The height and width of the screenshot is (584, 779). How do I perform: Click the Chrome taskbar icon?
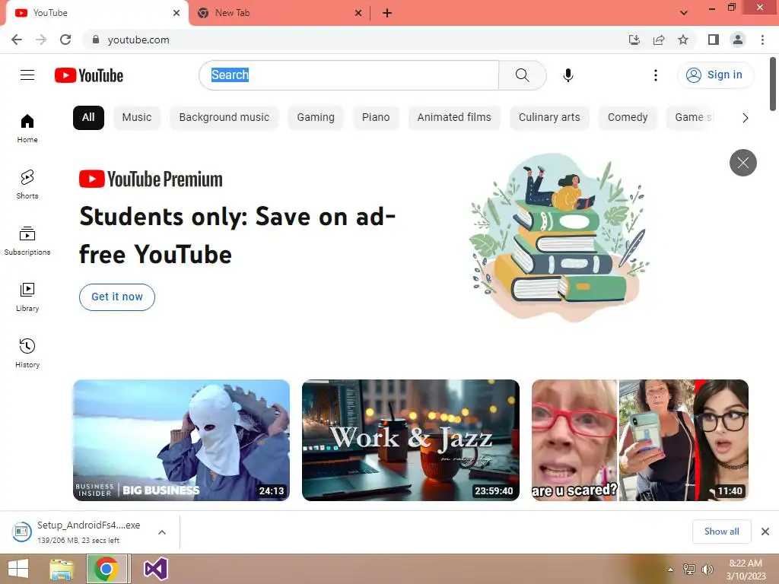(x=108, y=569)
